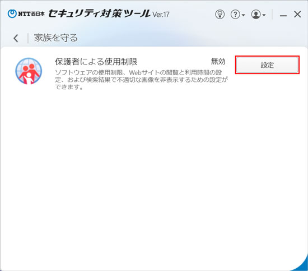Go back using the left chevron
Image resolution: width=308 pixels, height=271 pixels.
tap(16, 38)
